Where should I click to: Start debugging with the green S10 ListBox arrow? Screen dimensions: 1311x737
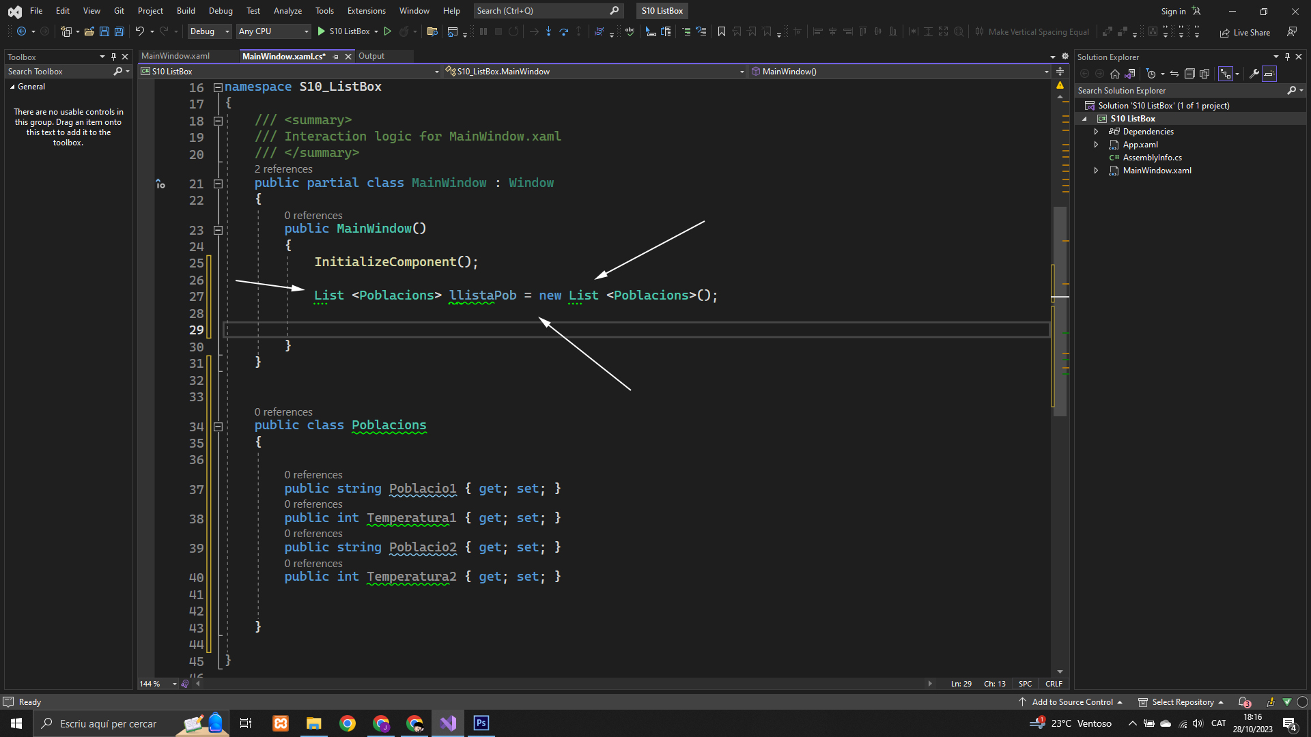coord(322,31)
